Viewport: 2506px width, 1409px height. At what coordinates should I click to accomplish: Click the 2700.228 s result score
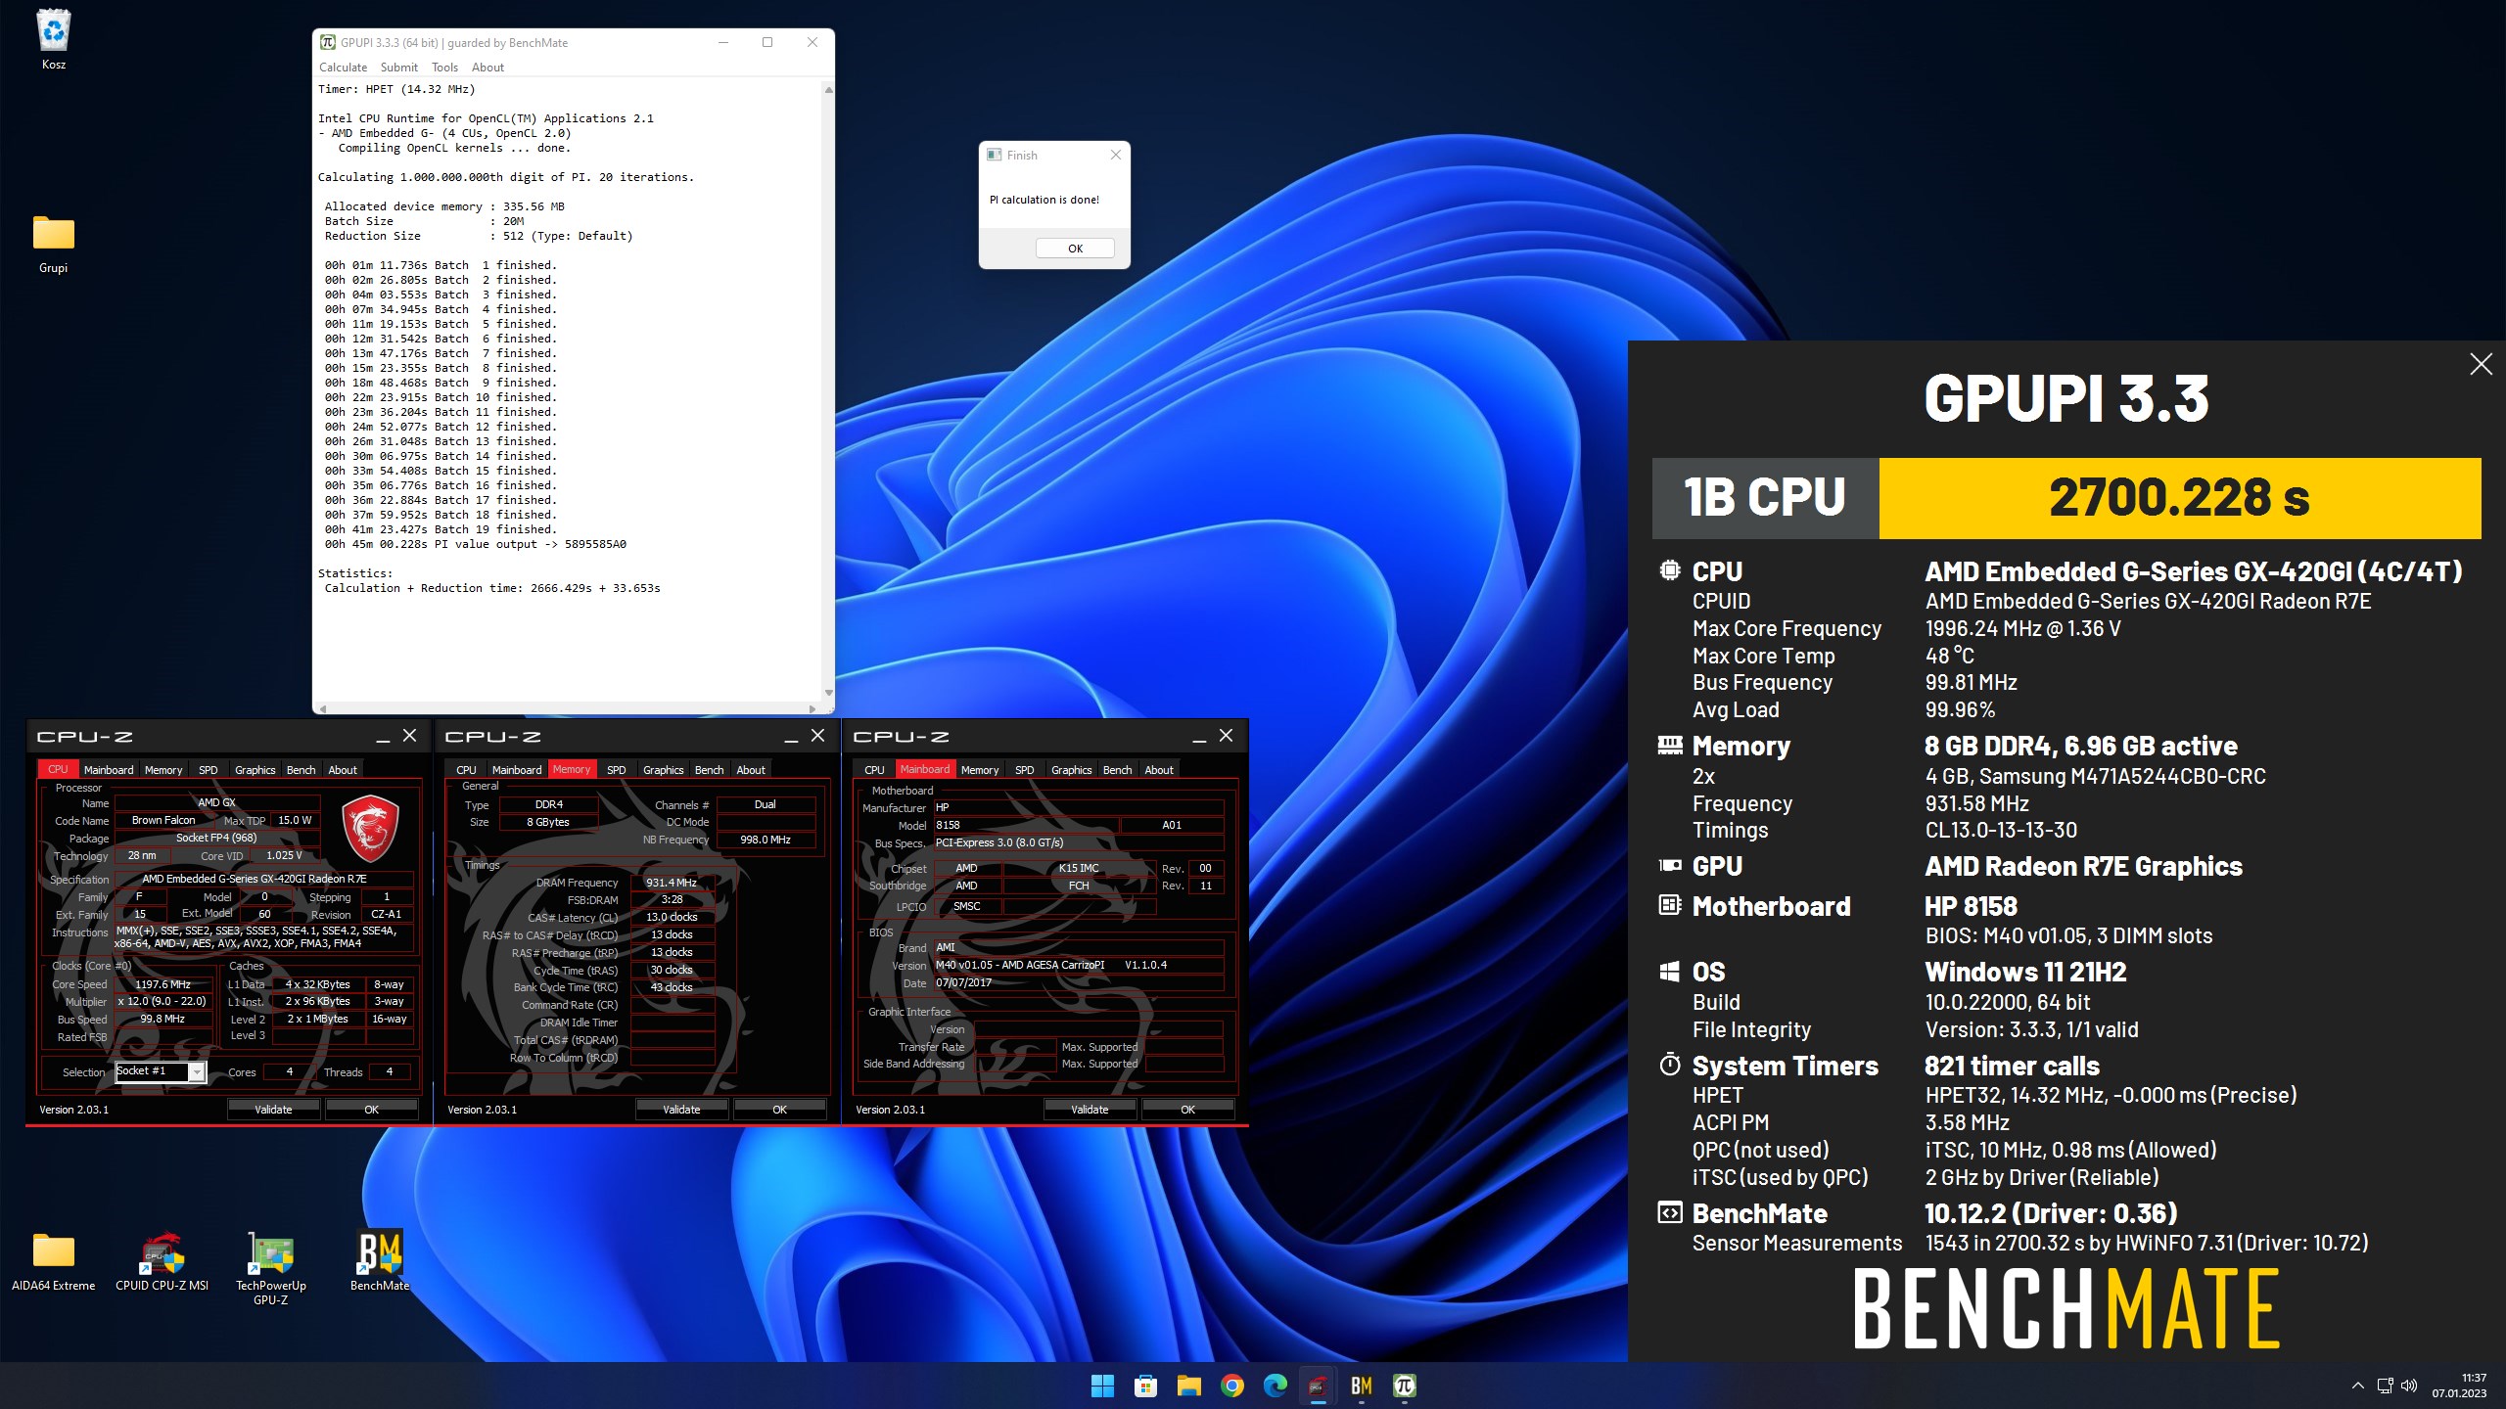[2179, 498]
